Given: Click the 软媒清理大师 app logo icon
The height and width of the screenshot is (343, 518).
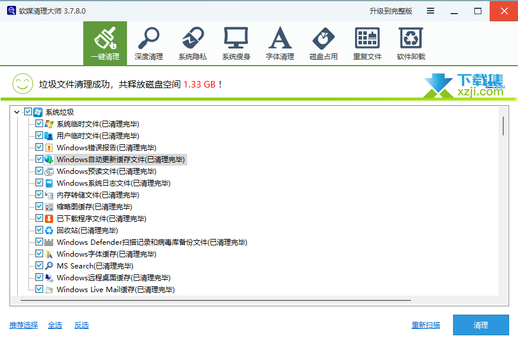Looking at the screenshot, I should tap(12, 11).
